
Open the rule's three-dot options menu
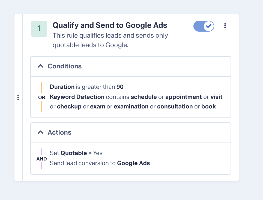[x=225, y=26]
